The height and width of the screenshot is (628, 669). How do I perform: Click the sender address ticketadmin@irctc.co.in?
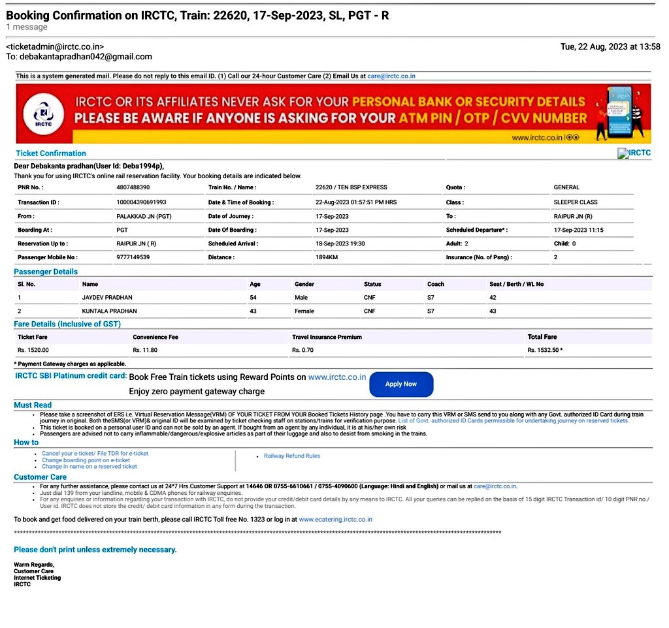pos(55,47)
